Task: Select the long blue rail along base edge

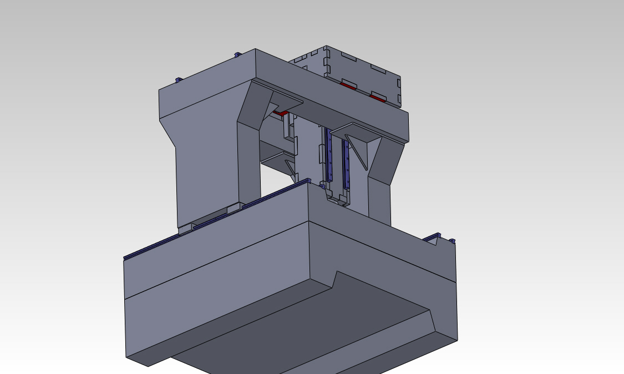Action: coord(217,219)
